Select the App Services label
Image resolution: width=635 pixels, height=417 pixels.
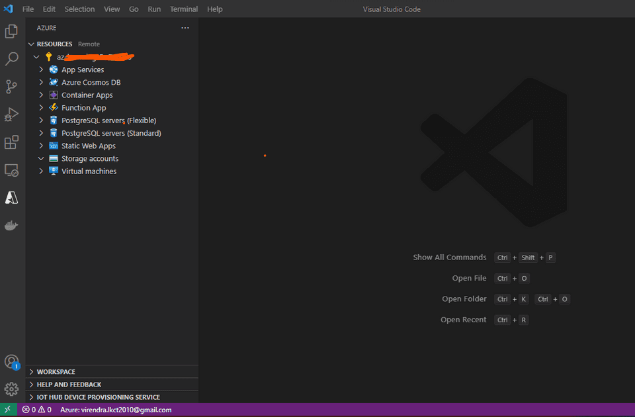coord(83,69)
